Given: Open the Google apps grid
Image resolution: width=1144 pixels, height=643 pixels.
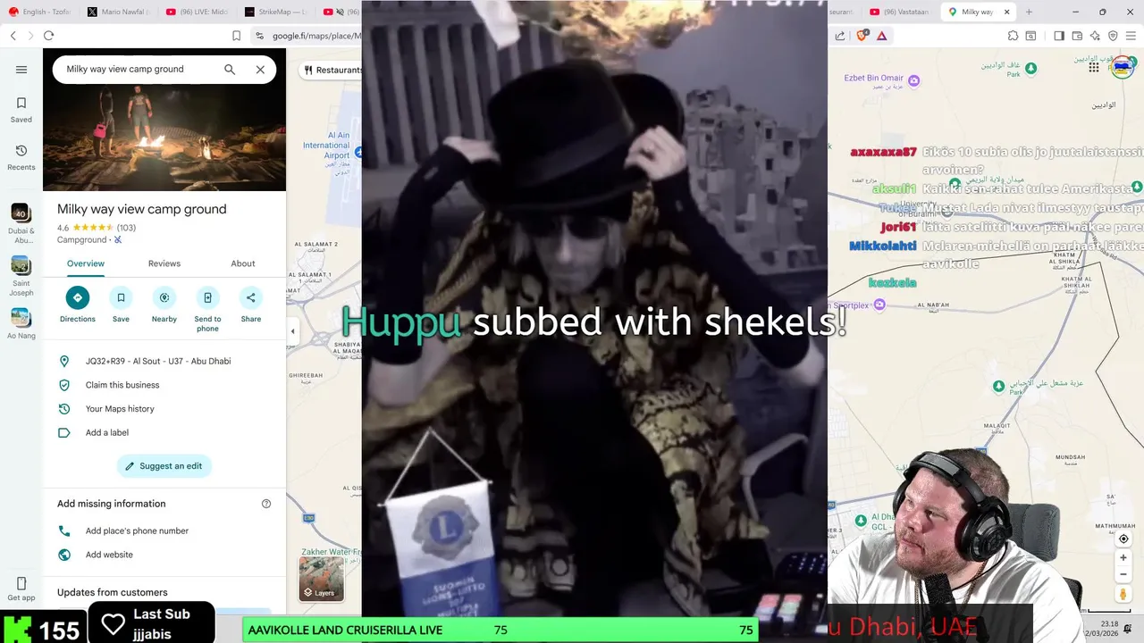Looking at the screenshot, I should [1094, 67].
